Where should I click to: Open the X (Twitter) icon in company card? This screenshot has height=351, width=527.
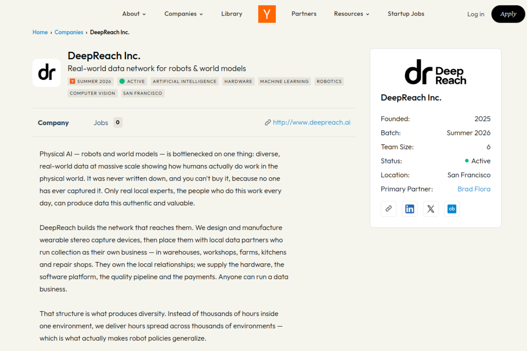pos(431,209)
